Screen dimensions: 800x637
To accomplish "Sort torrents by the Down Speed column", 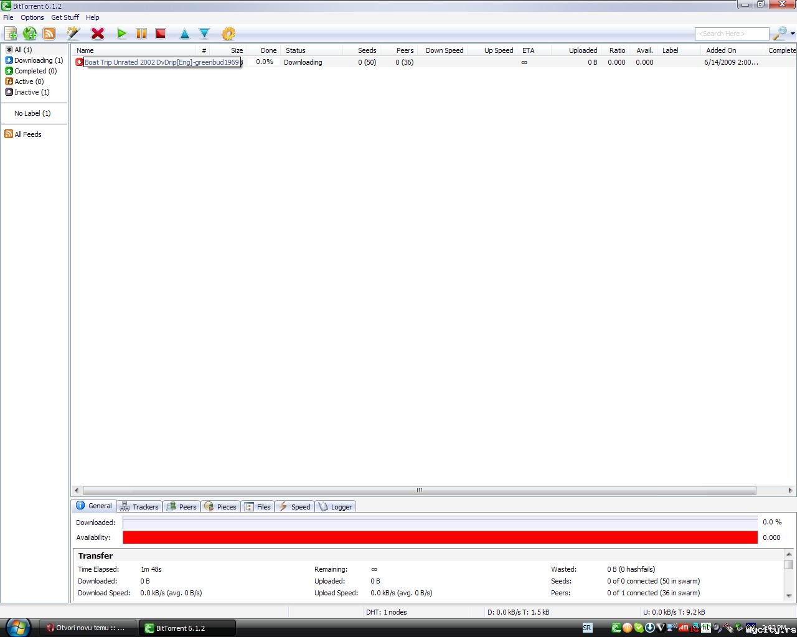I will click(x=443, y=50).
